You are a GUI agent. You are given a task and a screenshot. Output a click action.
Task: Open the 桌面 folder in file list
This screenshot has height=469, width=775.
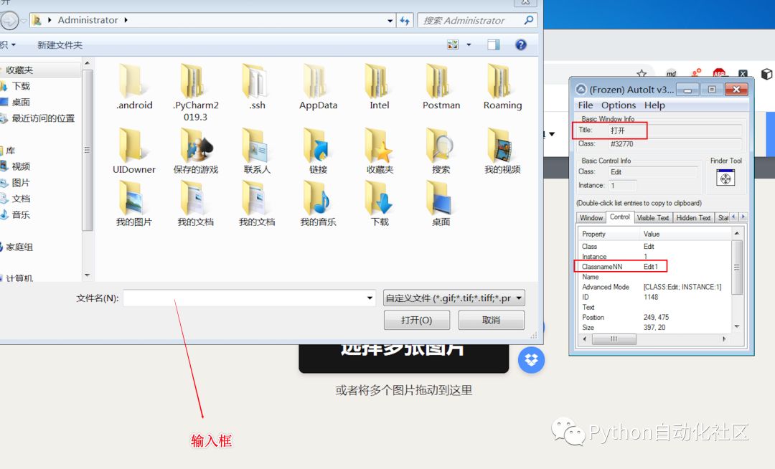(441, 204)
